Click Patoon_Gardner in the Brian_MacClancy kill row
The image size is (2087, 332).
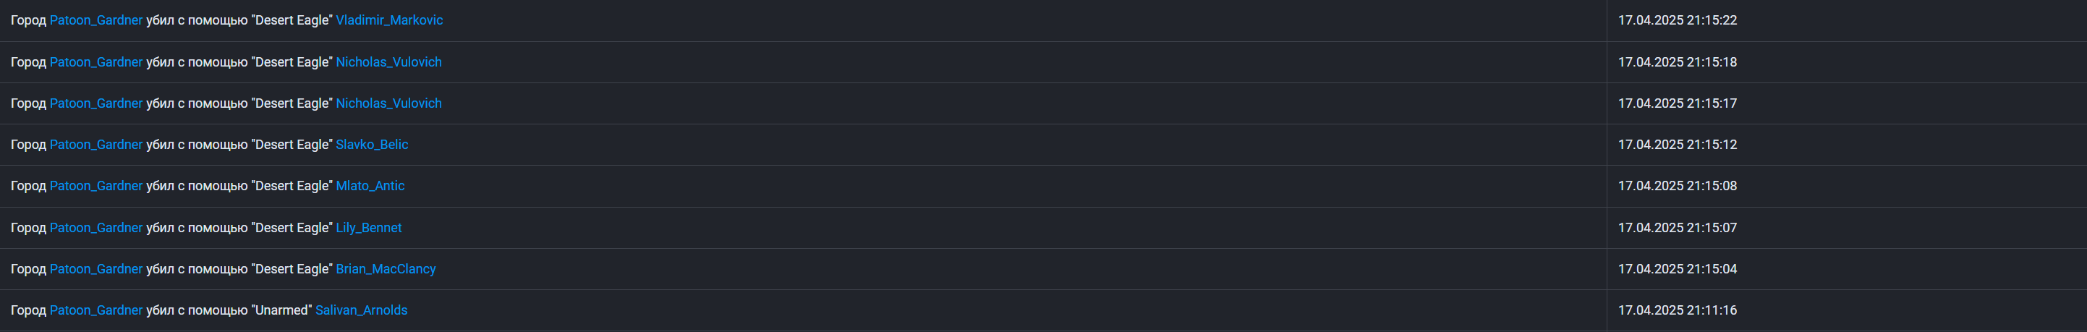[95, 270]
